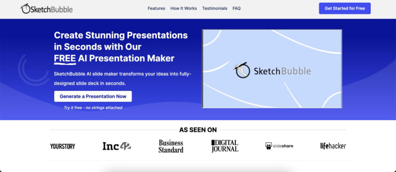Click the Lifehacker logo
The width and height of the screenshot is (396, 172).
click(333, 146)
